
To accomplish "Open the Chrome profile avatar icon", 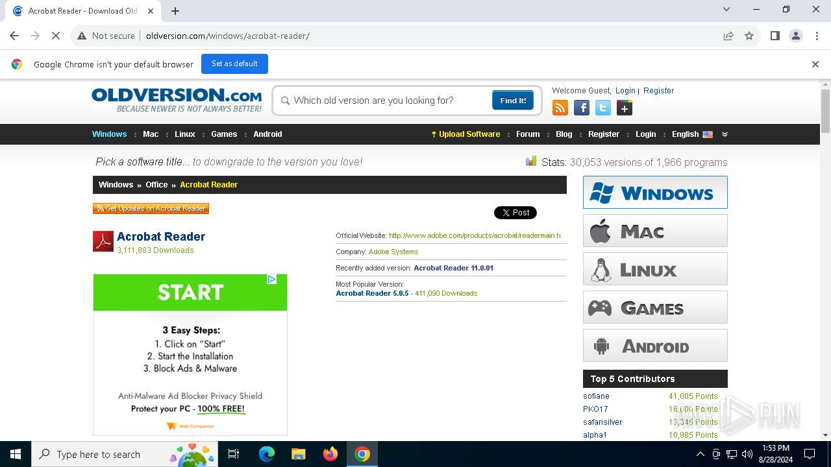I will 795,36.
